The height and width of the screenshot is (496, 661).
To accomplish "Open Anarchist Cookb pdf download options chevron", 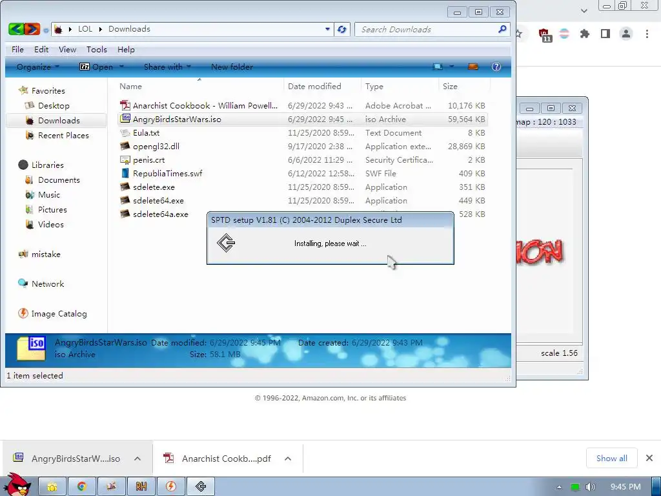I will pyautogui.click(x=288, y=459).
